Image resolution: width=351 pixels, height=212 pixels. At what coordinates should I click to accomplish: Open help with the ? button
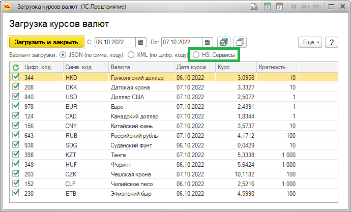click(x=332, y=42)
